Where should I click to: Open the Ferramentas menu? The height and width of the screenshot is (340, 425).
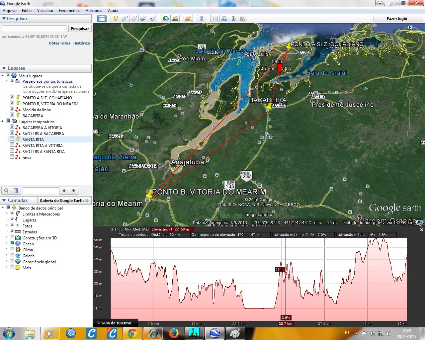point(69,11)
